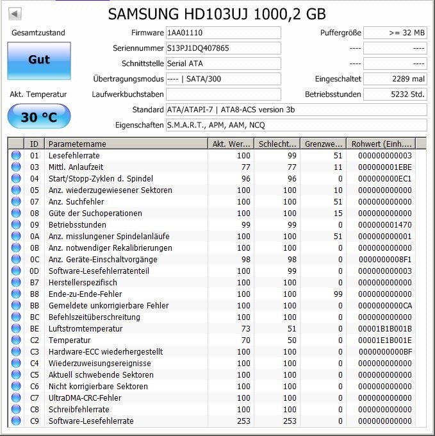Screen dimensions: 435x436
Task: Click the Eigenschaften field S.M.A.R.T., APM
Action: tap(297, 125)
